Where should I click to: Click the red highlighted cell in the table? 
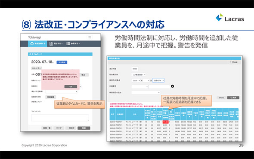165,122
